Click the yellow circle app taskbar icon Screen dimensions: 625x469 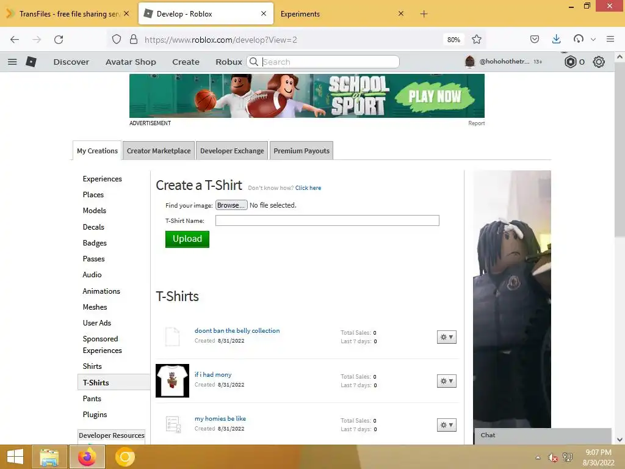pos(125,457)
